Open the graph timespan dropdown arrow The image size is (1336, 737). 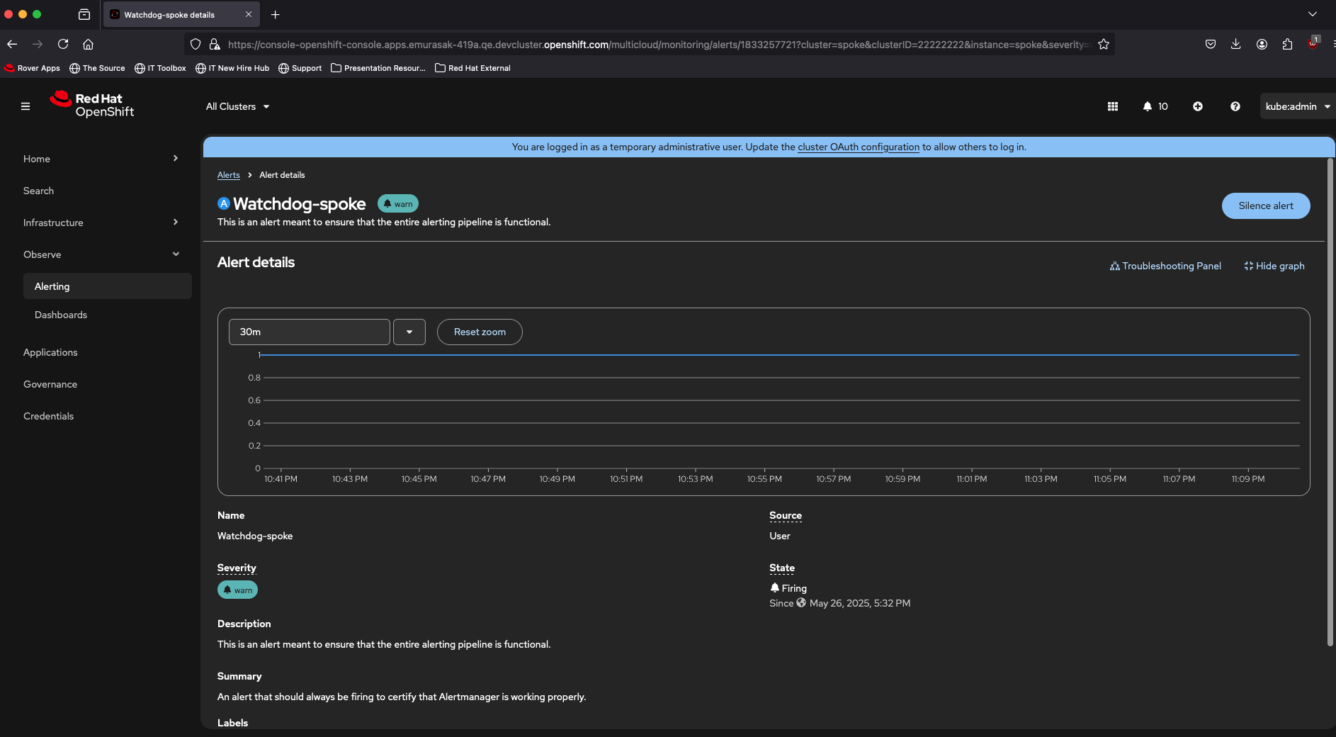tap(409, 332)
